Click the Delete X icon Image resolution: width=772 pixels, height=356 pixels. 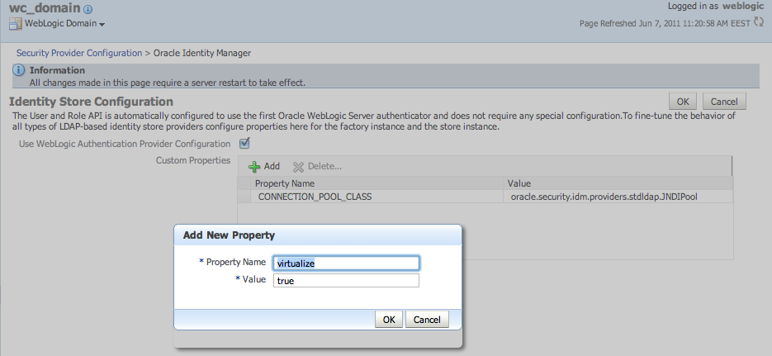click(x=299, y=166)
